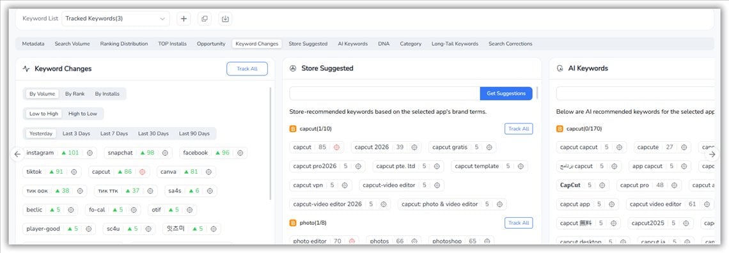Screen dimensions: 729x253
Task: Click the AI Keywords search input field
Action: [x=635, y=93]
